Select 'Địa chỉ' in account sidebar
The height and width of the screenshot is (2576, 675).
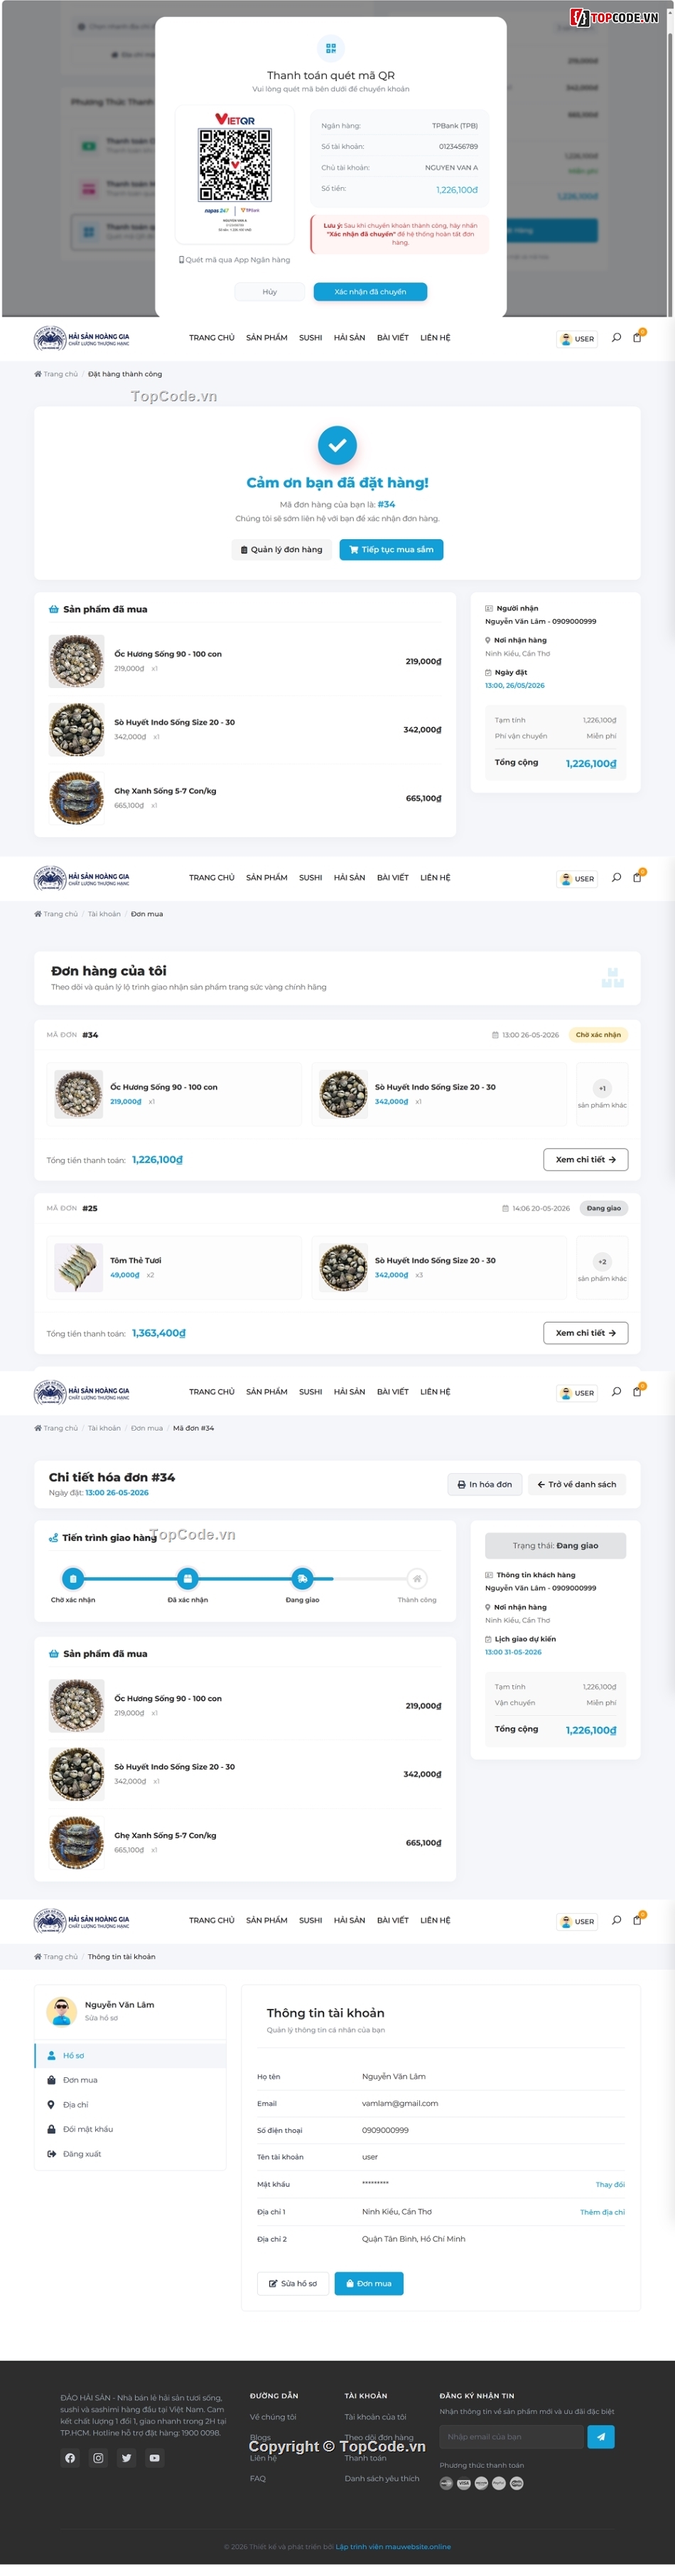pos(131,2105)
